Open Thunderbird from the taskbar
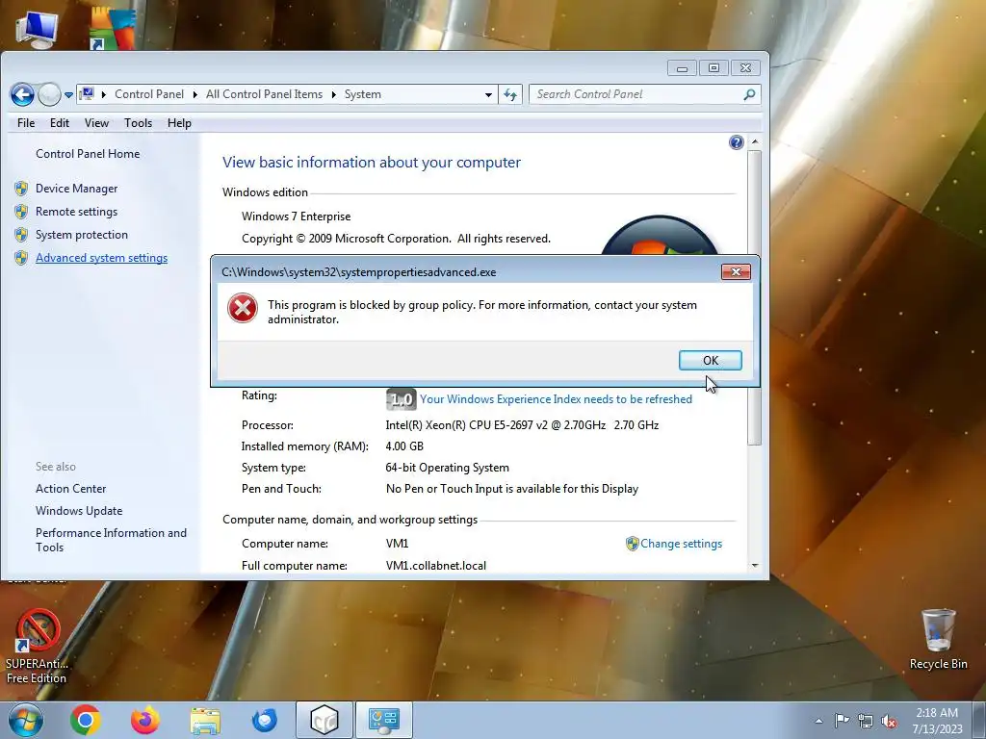 point(265,720)
